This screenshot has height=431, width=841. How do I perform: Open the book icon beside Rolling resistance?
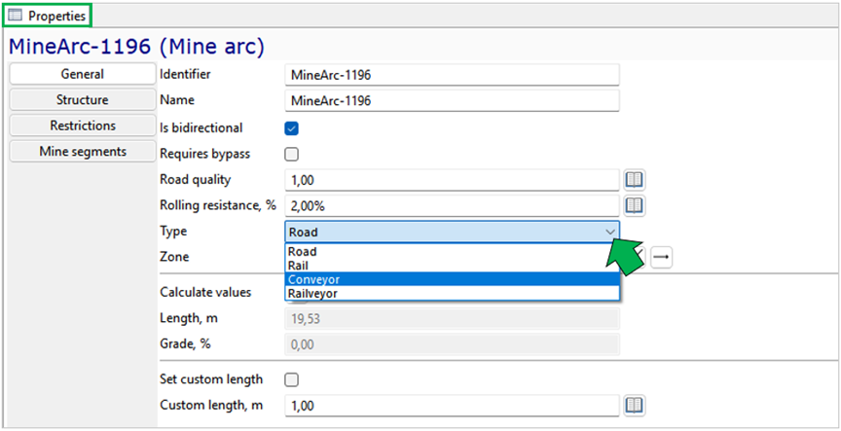click(634, 206)
